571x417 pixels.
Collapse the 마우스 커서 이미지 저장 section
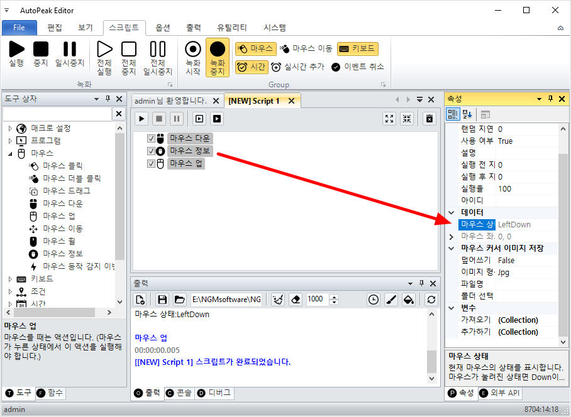452,248
